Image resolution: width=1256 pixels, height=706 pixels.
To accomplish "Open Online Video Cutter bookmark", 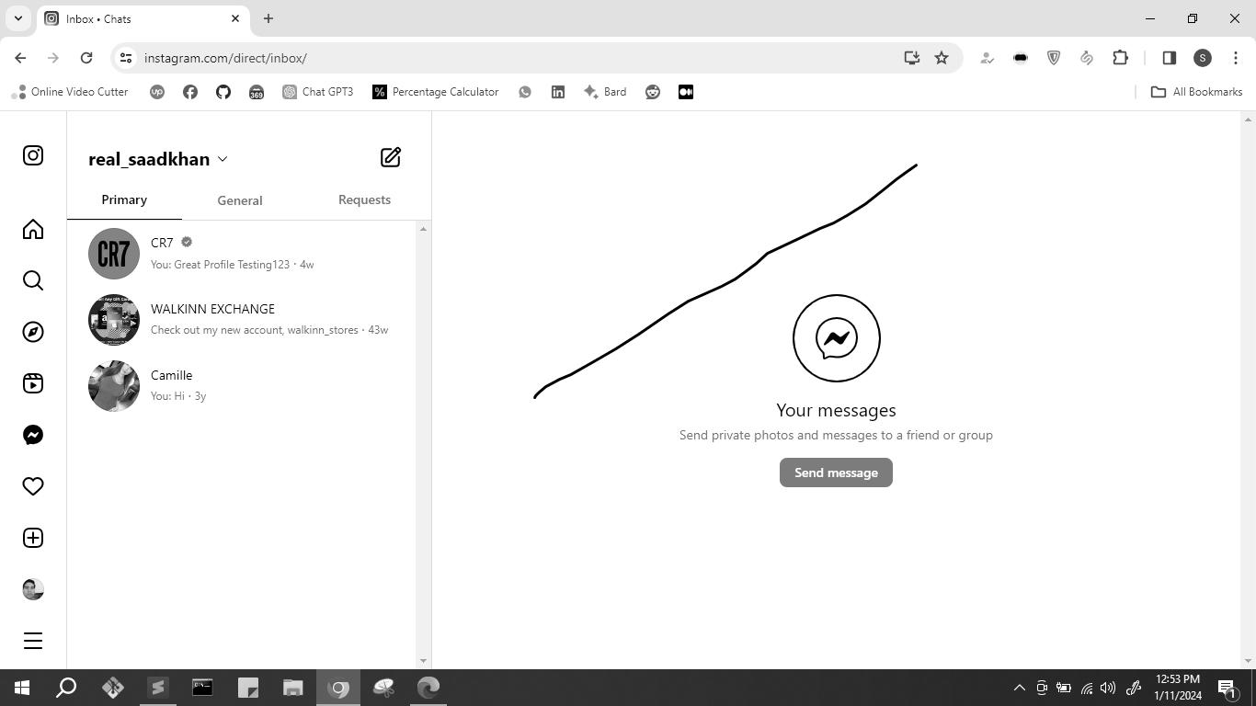I will pyautogui.click(x=70, y=92).
